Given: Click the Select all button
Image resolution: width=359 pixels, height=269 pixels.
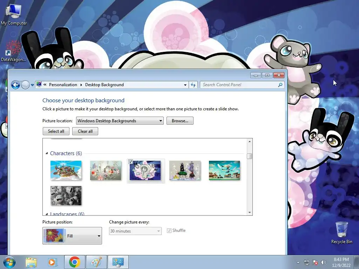Looking at the screenshot, I should pos(56,131).
